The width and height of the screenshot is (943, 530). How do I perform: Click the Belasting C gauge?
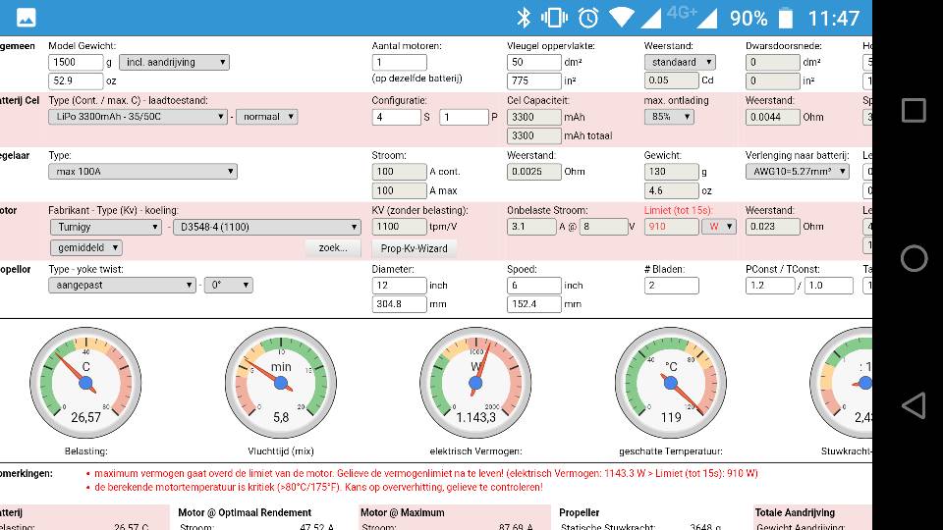85,383
